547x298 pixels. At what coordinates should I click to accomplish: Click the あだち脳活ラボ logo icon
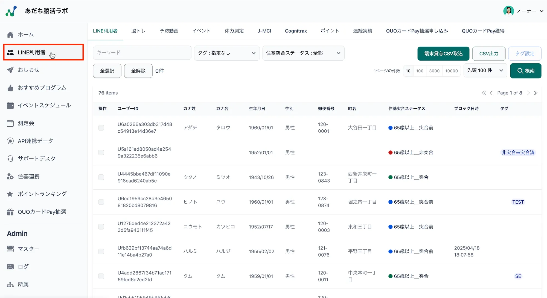(11, 11)
